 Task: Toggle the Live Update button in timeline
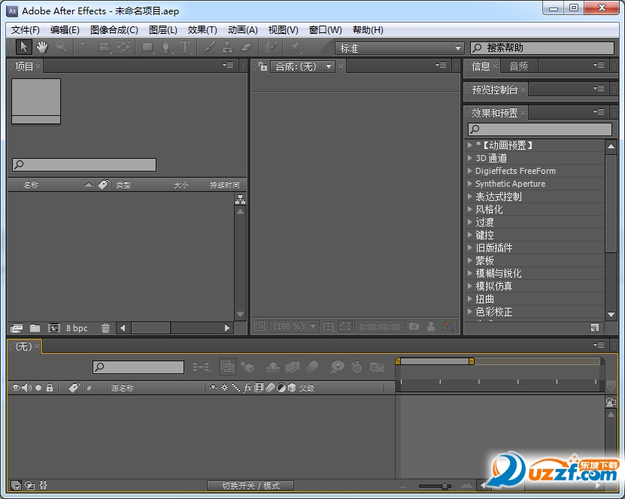click(228, 367)
